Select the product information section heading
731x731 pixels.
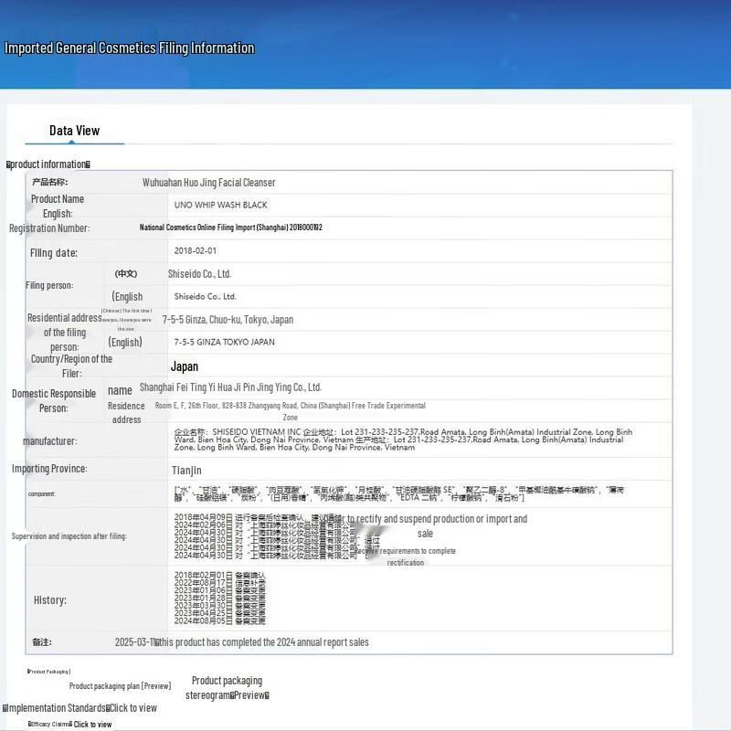[48, 164]
